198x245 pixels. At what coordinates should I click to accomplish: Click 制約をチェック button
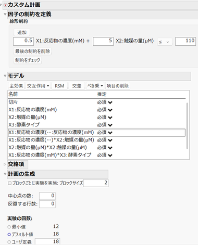coord(28,60)
